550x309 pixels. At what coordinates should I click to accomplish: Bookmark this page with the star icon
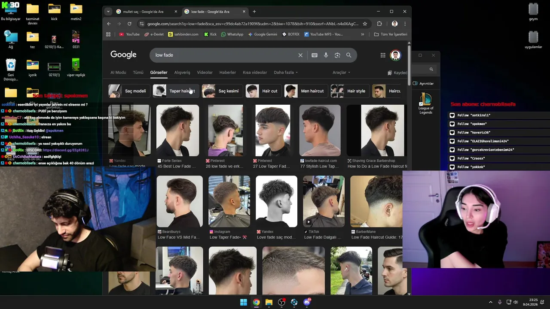365,24
